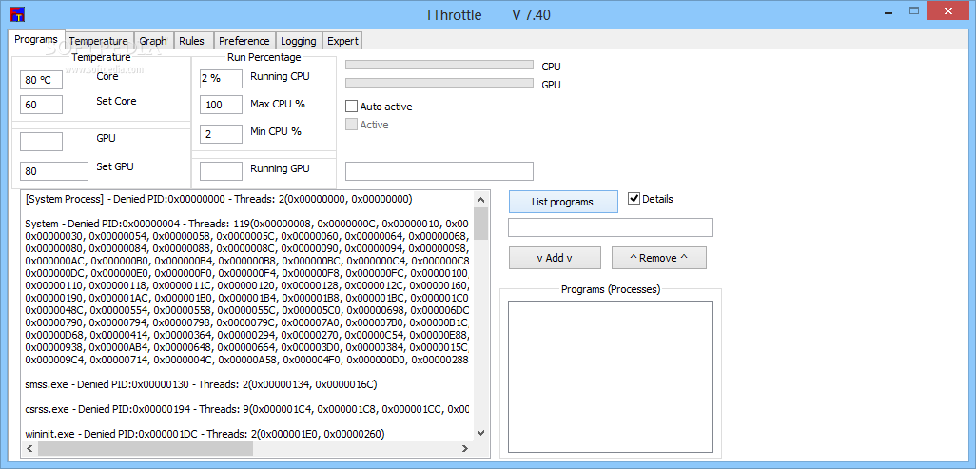Select the System - Denied PID:0x00000004 line

[247, 223]
